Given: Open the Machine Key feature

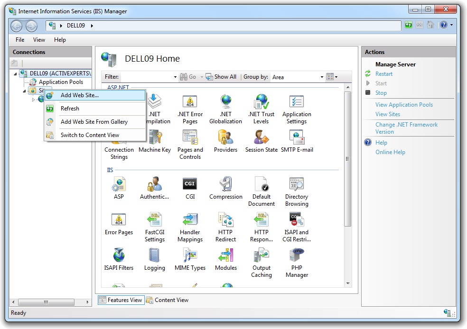Looking at the screenshot, I should (x=155, y=142).
